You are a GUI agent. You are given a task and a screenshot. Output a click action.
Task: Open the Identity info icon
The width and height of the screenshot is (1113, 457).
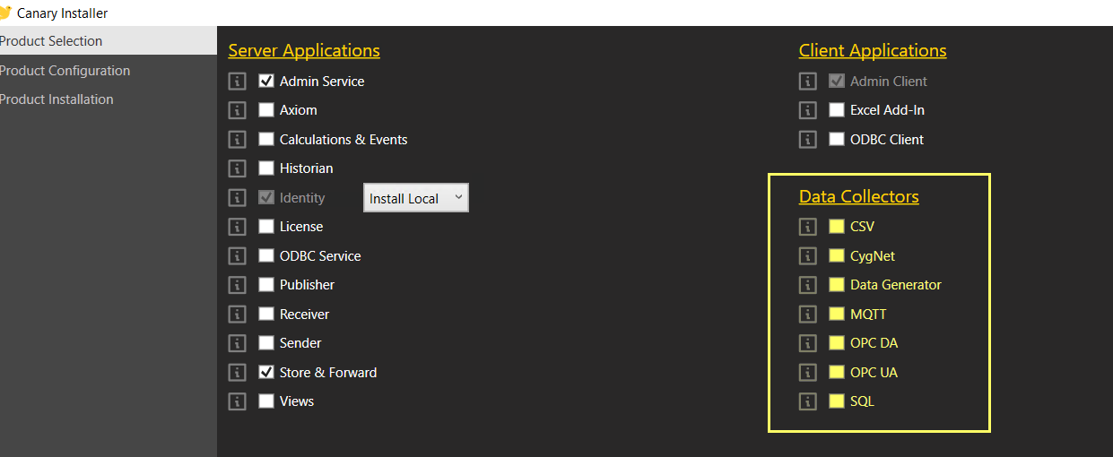[237, 198]
